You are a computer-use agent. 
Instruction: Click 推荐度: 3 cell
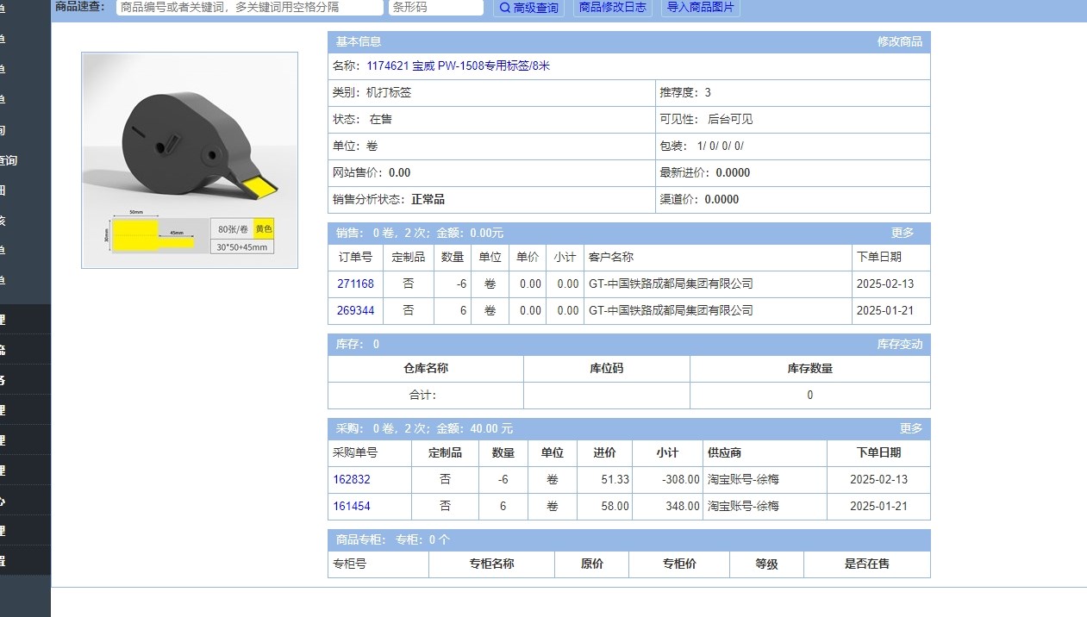(x=792, y=92)
